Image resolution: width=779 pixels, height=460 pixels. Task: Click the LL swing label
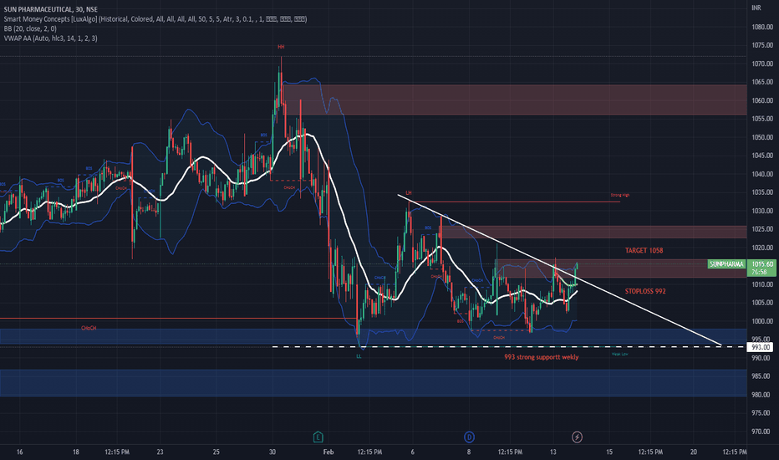359,356
